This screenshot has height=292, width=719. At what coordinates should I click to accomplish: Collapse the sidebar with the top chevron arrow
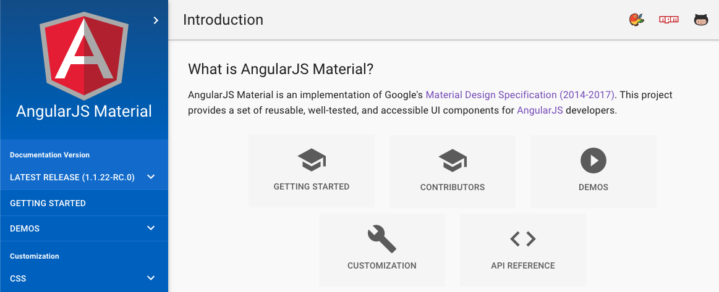point(156,20)
